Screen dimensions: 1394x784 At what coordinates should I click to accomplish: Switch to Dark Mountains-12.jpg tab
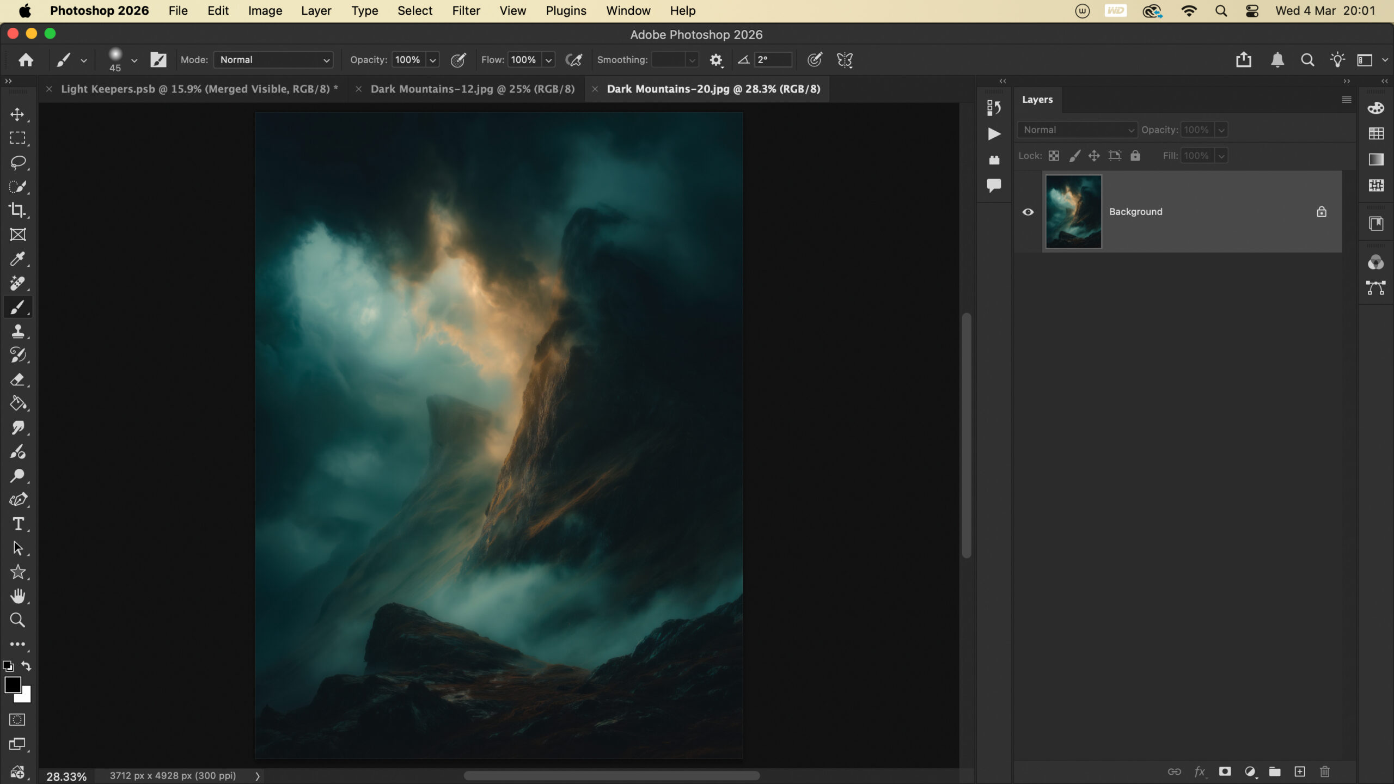tap(472, 89)
